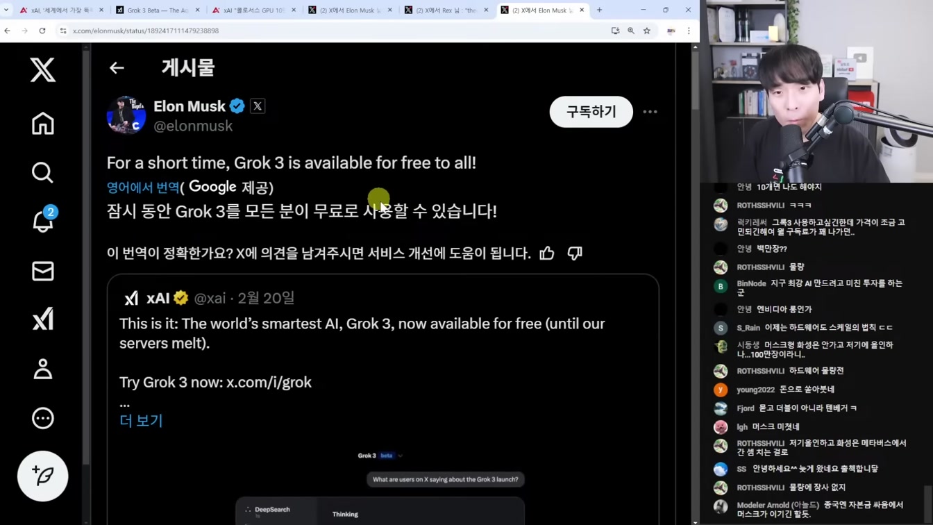Open Chrome three-dot menu
This screenshot has width=933, height=525.
pyautogui.click(x=689, y=31)
